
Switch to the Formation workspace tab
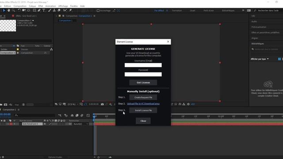coord(177,11)
